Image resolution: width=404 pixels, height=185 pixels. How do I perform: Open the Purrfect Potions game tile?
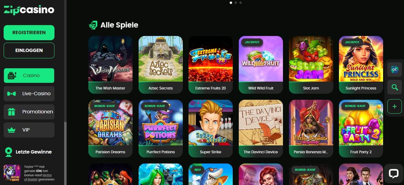tap(161, 129)
